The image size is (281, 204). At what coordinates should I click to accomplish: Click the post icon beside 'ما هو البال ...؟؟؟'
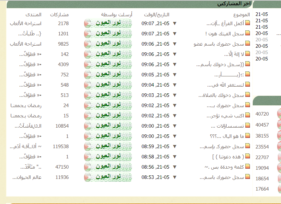click(247, 136)
